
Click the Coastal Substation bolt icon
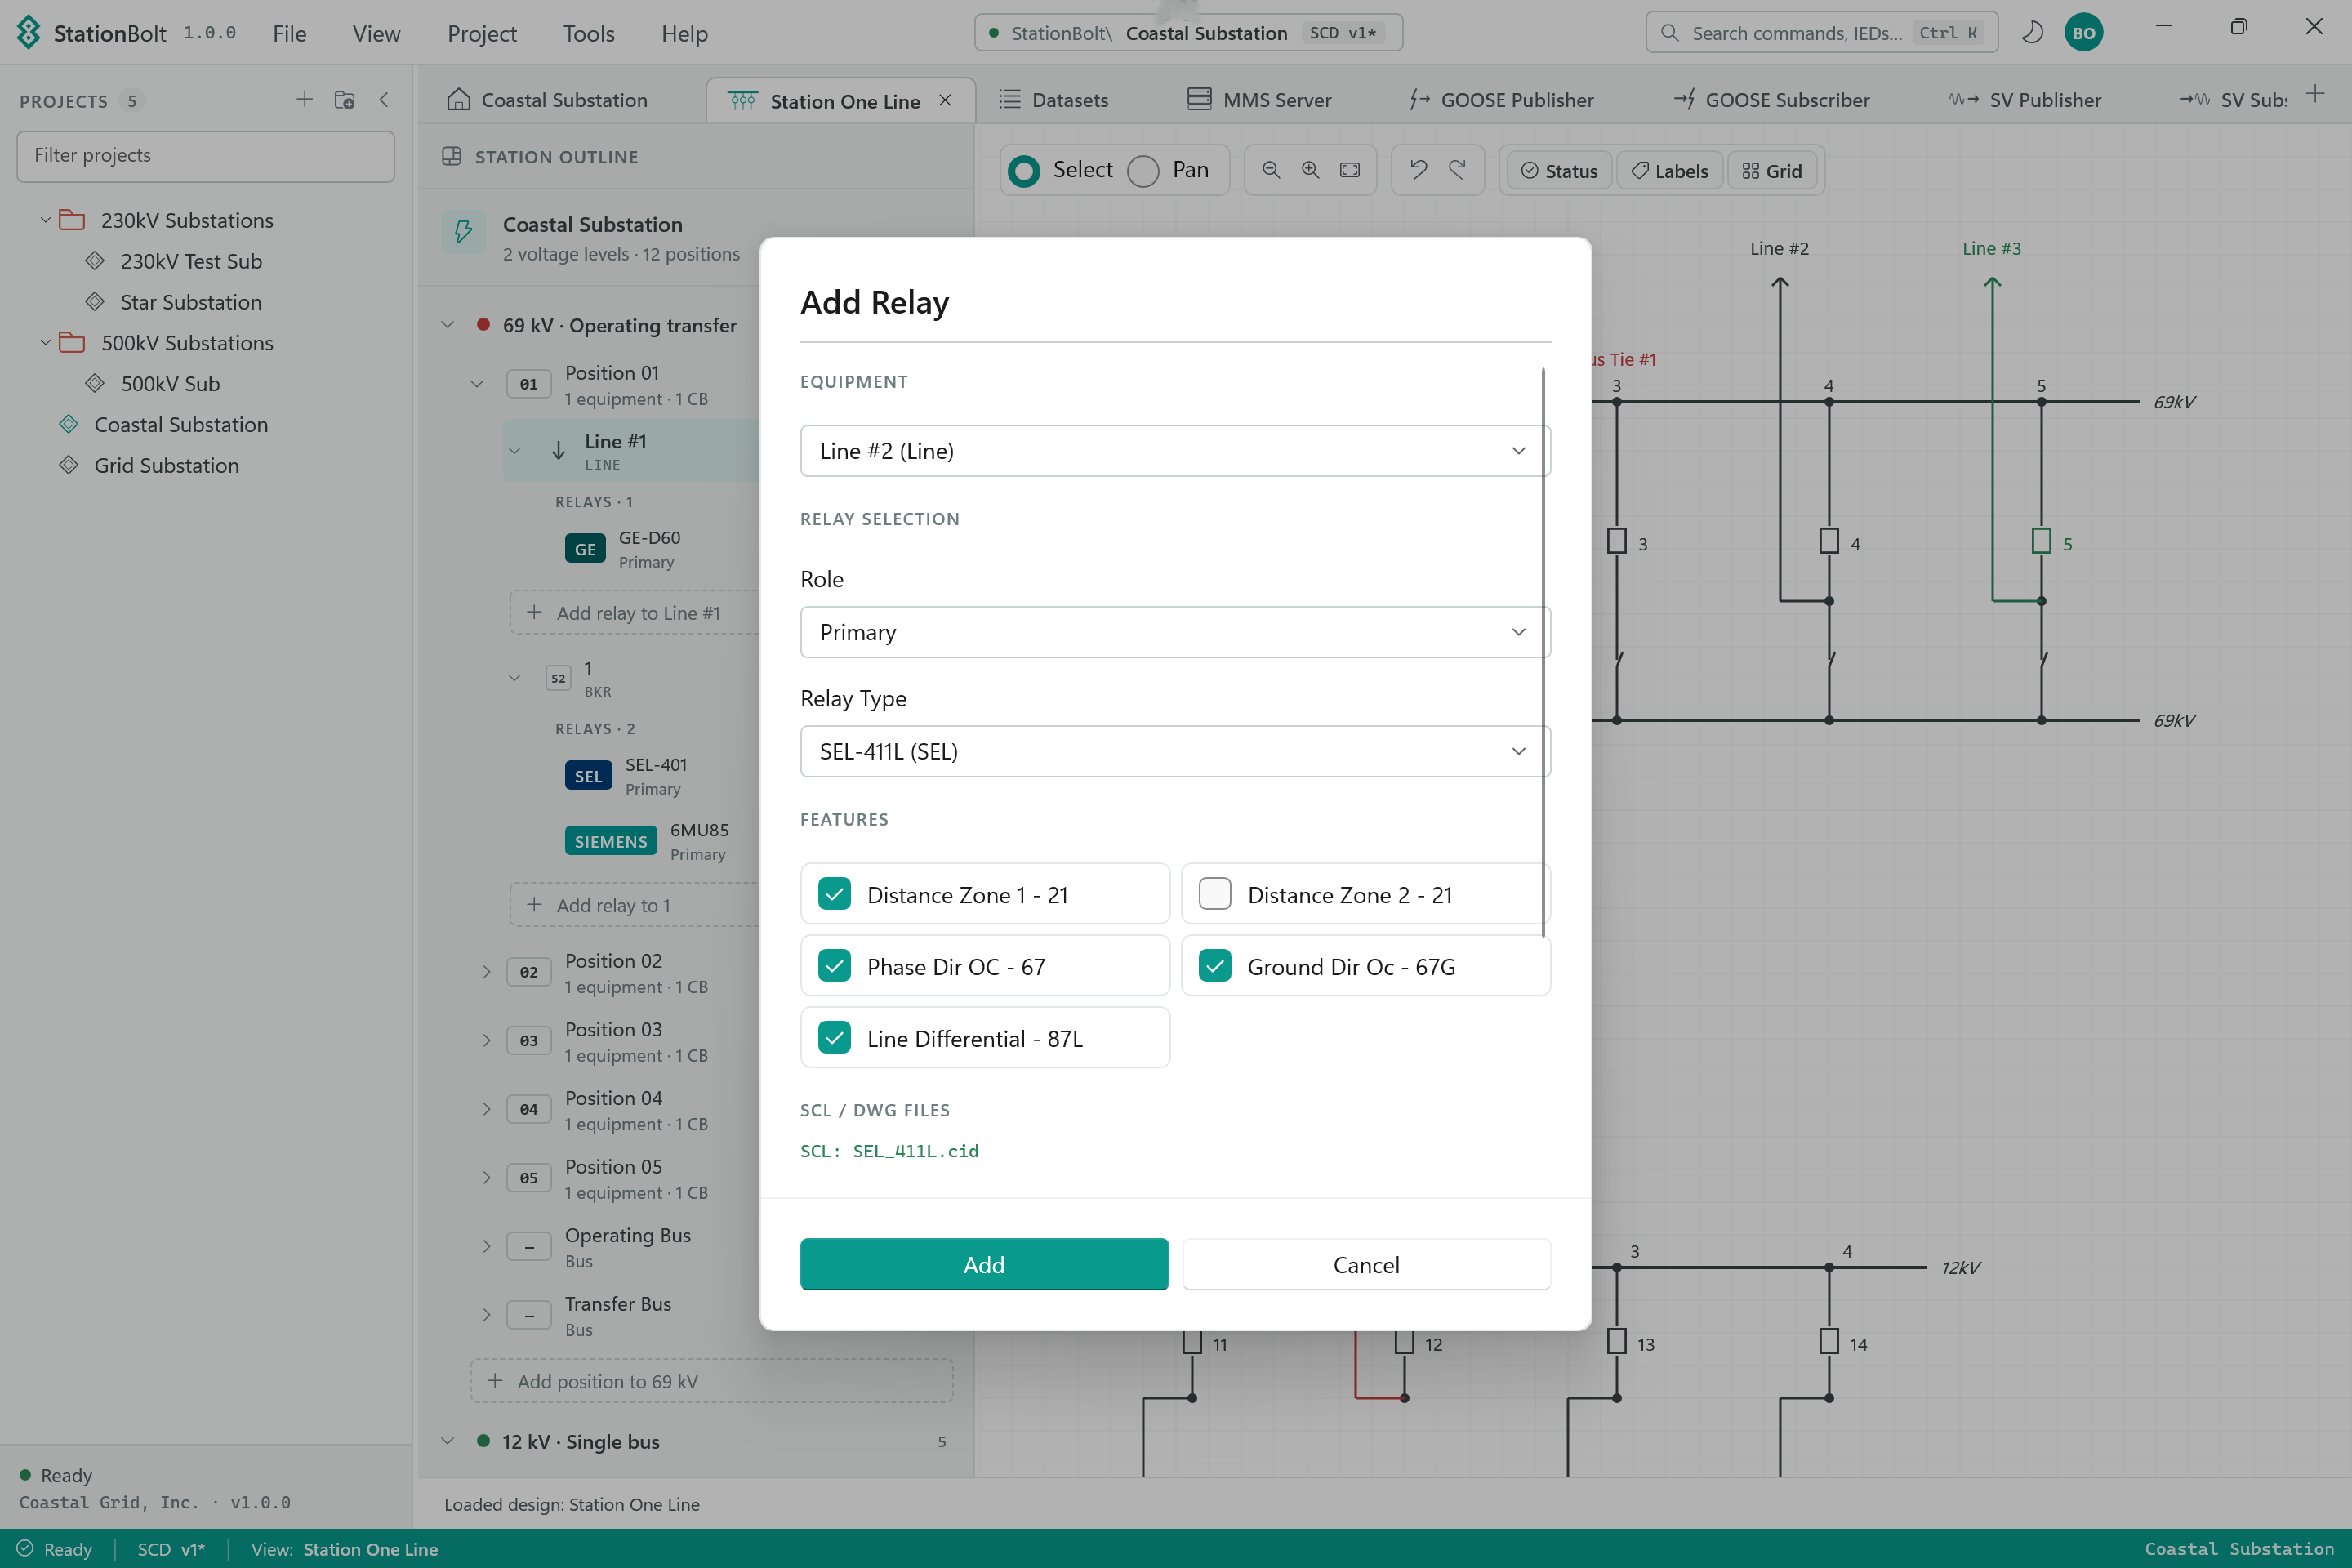point(463,232)
